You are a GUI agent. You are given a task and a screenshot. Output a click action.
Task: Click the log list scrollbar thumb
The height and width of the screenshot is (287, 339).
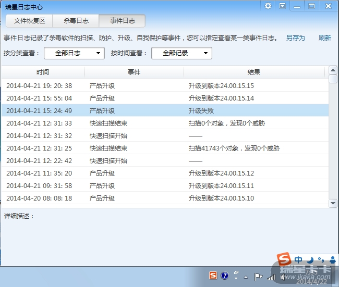333,79
